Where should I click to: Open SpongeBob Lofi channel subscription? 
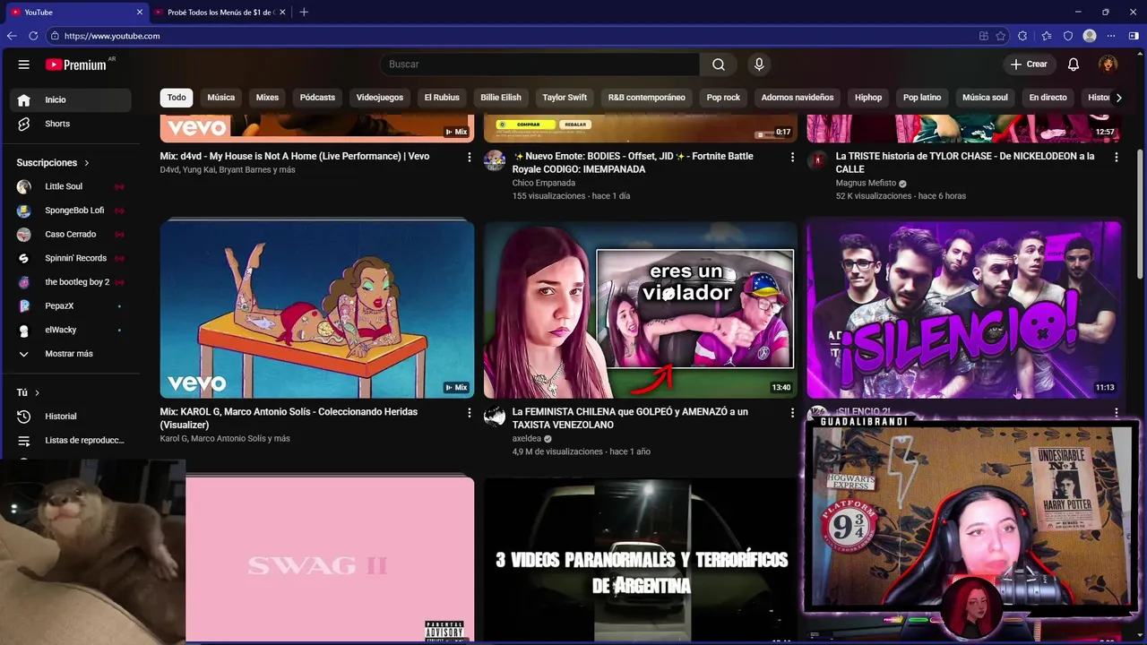pyautogui.click(x=71, y=211)
